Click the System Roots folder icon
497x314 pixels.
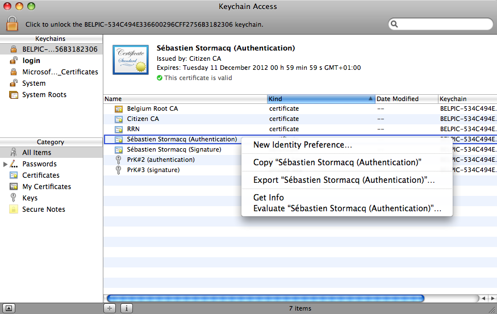click(14, 94)
